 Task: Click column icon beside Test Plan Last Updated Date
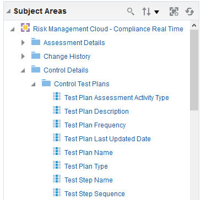point(57,137)
